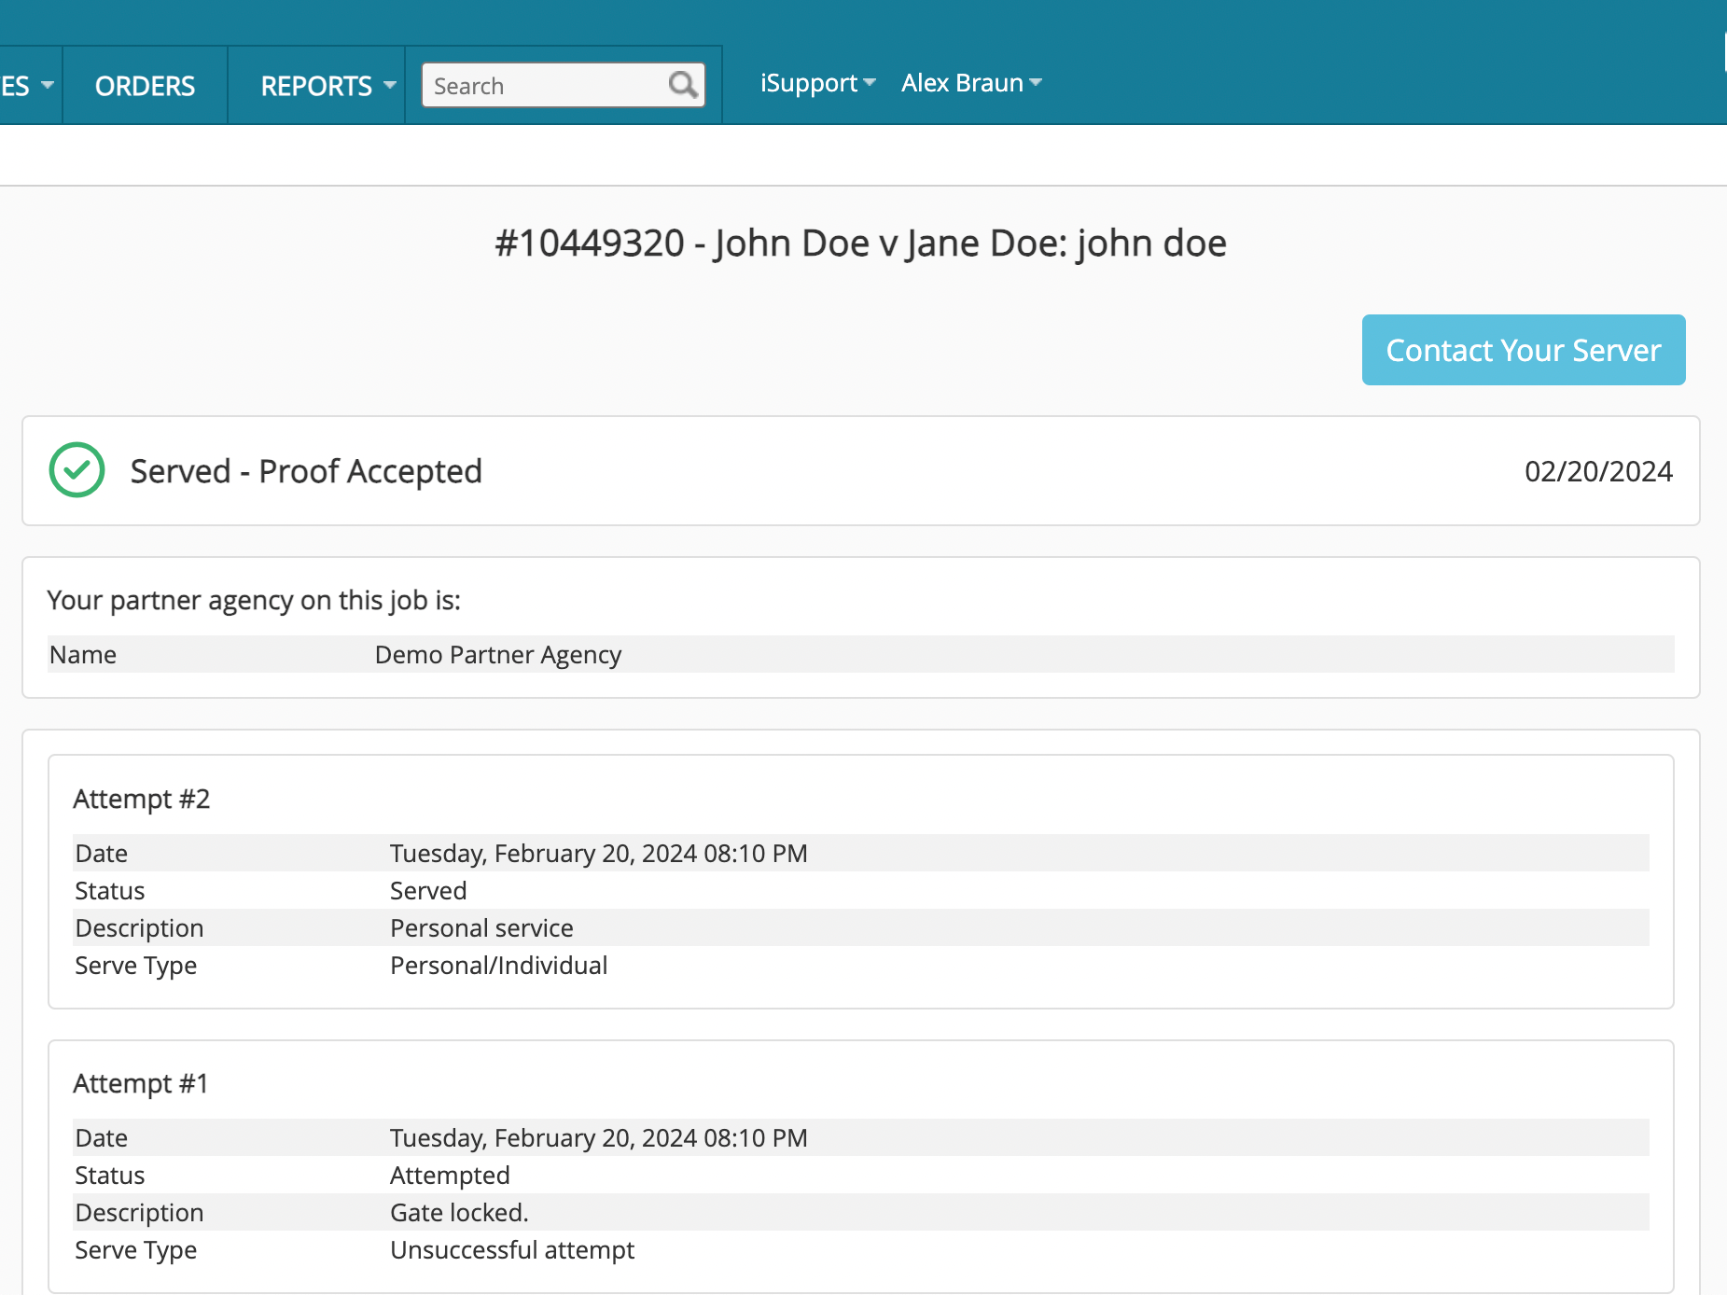This screenshot has height=1295, width=1727.
Task: Select the Served - Proof Accepted status text
Action: tap(306, 471)
